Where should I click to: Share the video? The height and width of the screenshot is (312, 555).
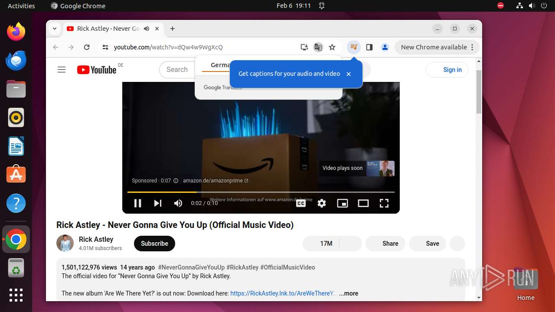click(x=385, y=244)
